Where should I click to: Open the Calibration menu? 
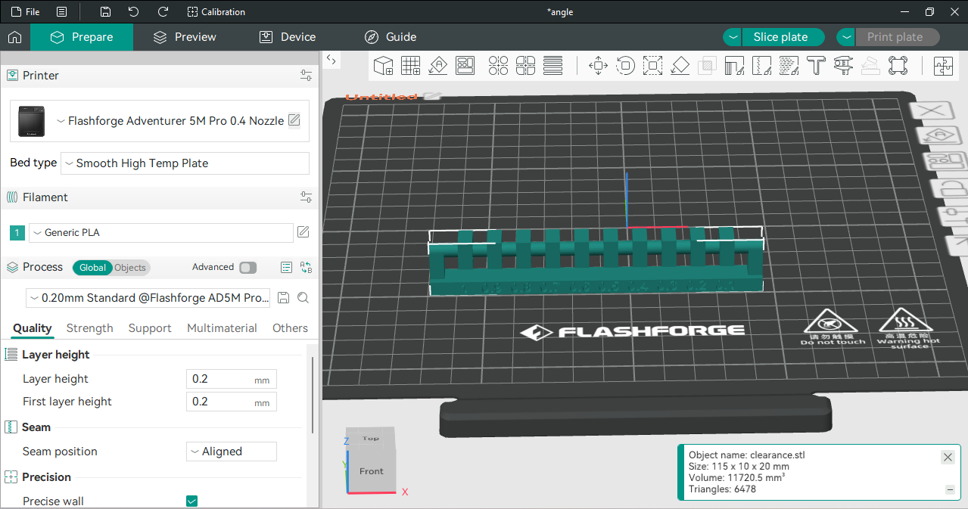point(216,12)
